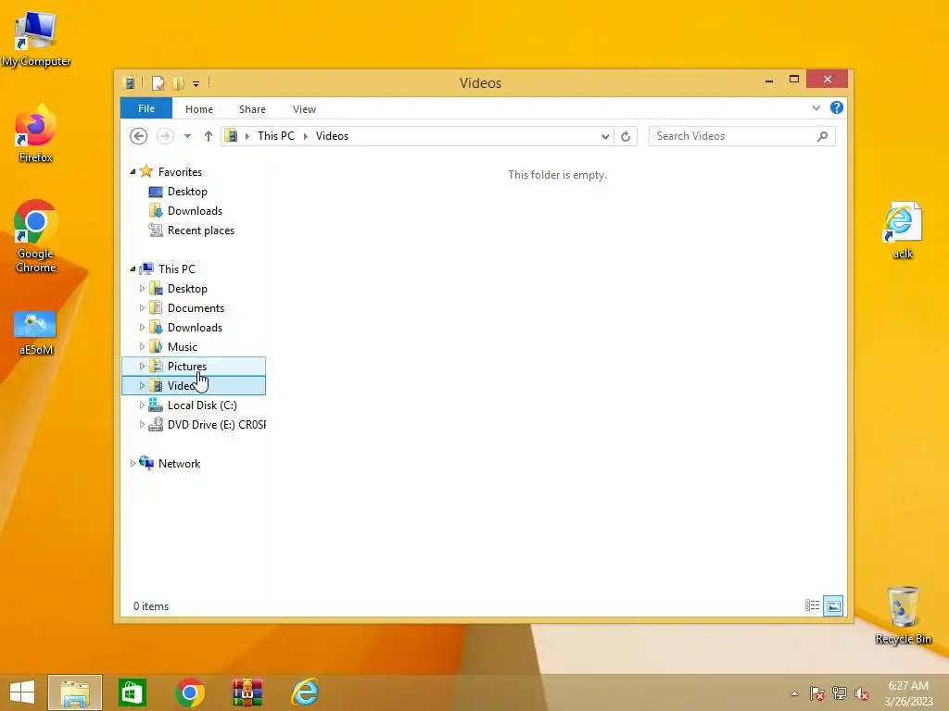The width and height of the screenshot is (949, 711).
Task: Switch to Large icons view in status bar
Action: [833, 605]
